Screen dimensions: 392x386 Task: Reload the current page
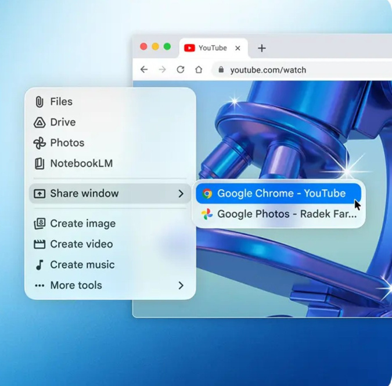click(181, 70)
